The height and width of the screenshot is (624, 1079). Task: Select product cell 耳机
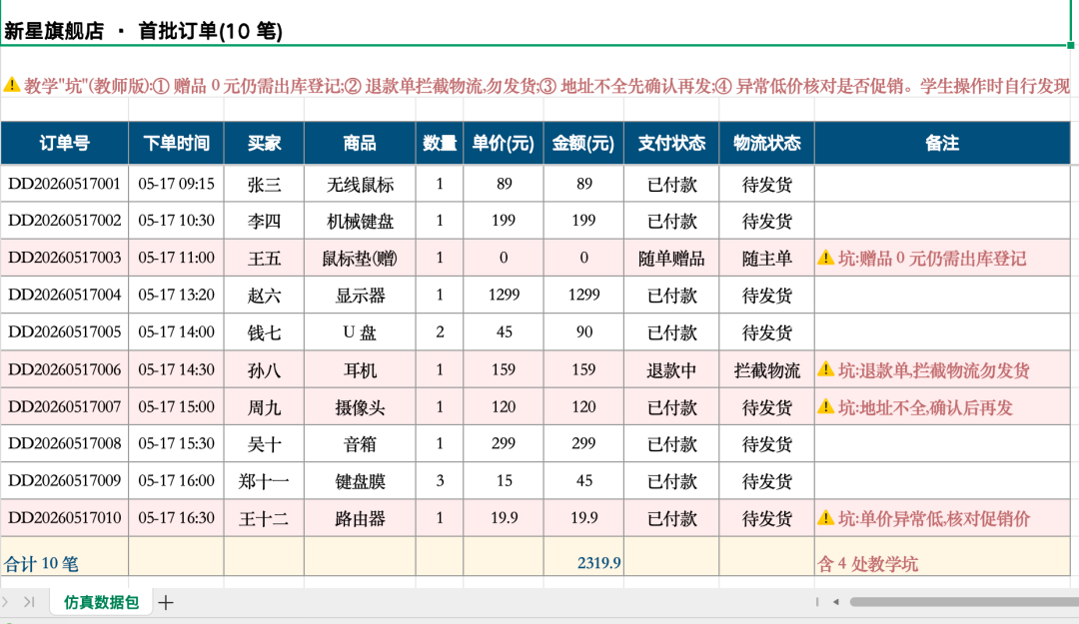click(360, 369)
